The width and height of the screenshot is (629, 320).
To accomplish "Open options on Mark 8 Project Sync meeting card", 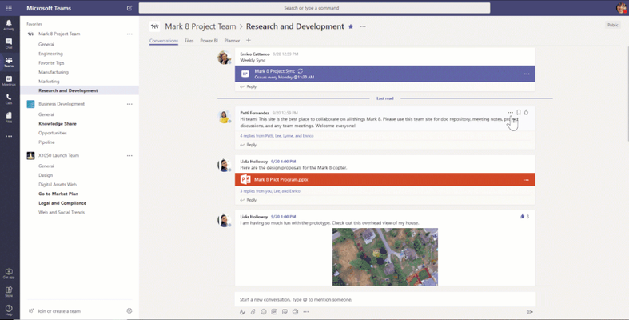I will (527, 74).
